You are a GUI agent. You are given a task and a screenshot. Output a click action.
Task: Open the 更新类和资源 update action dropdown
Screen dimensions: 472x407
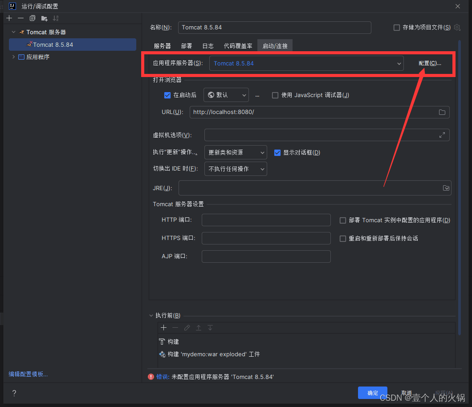coord(236,152)
